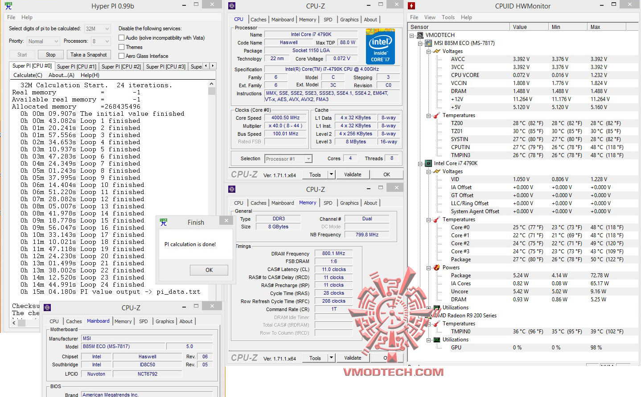Click the DRAM Frequency value 800.1 MHz
The image size is (641, 397).
click(x=333, y=253)
